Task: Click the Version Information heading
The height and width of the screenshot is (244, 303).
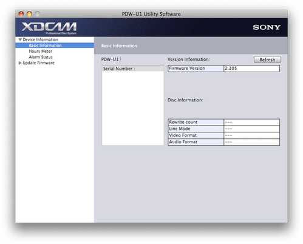Action: 189,59
